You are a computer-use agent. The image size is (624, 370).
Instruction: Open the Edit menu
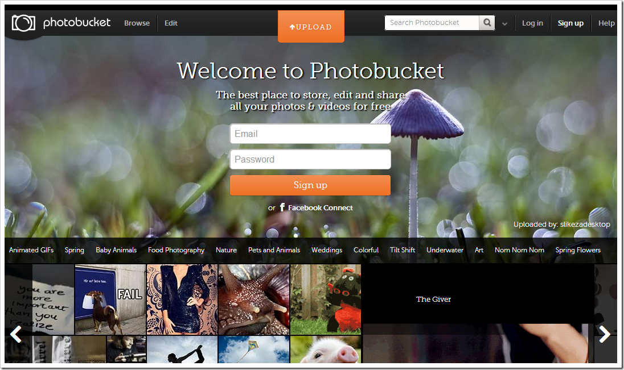(x=171, y=23)
